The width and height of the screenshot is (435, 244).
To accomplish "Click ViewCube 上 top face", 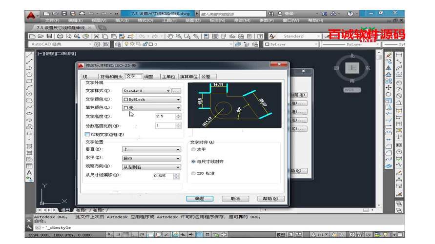I will click(352, 68).
